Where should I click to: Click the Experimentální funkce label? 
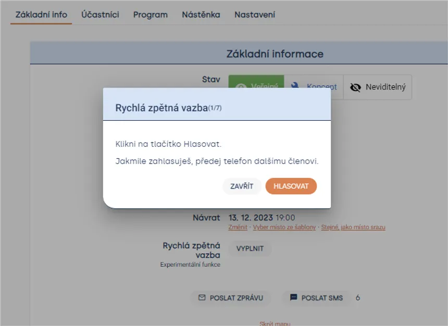point(190,265)
